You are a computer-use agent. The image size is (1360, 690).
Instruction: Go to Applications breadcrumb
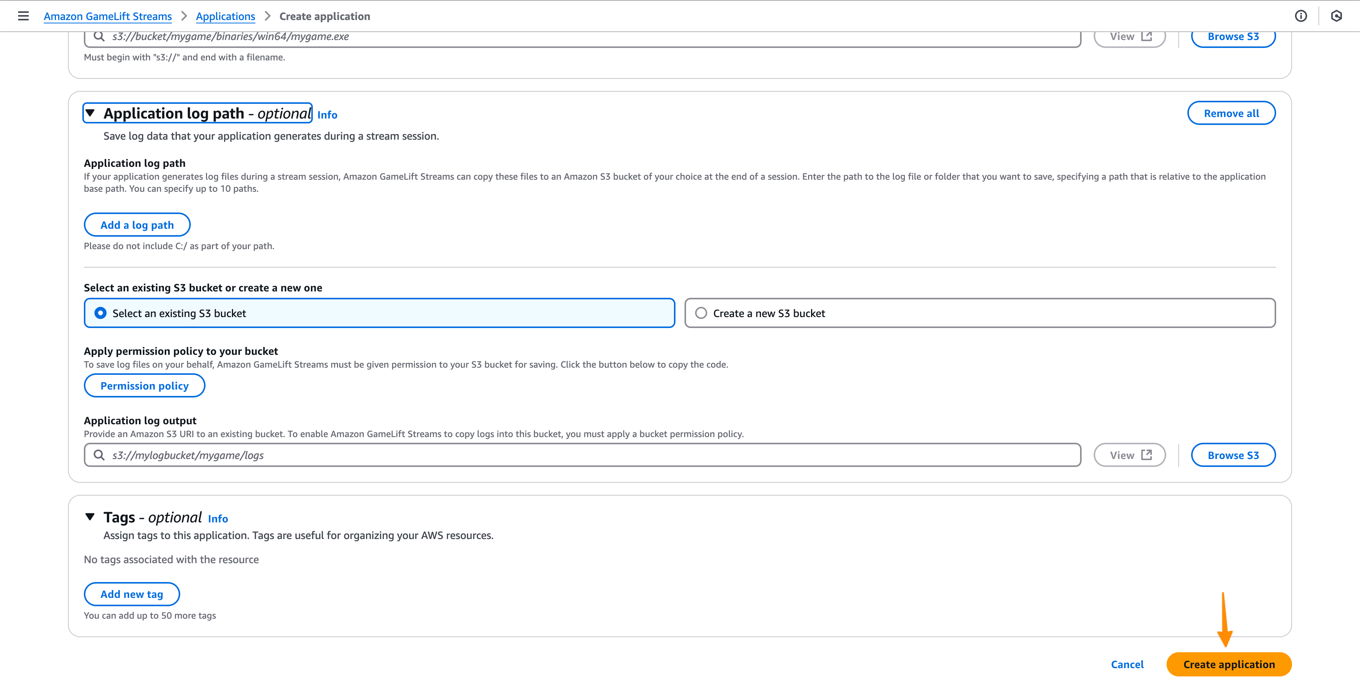point(226,16)
